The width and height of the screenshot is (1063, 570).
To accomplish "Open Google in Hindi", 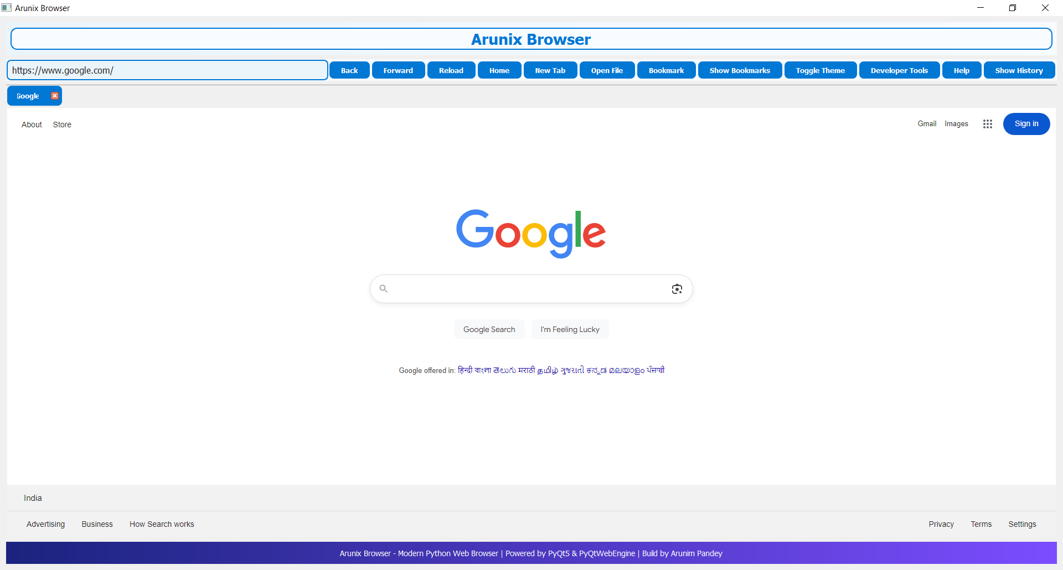I will tap(466, 370).
